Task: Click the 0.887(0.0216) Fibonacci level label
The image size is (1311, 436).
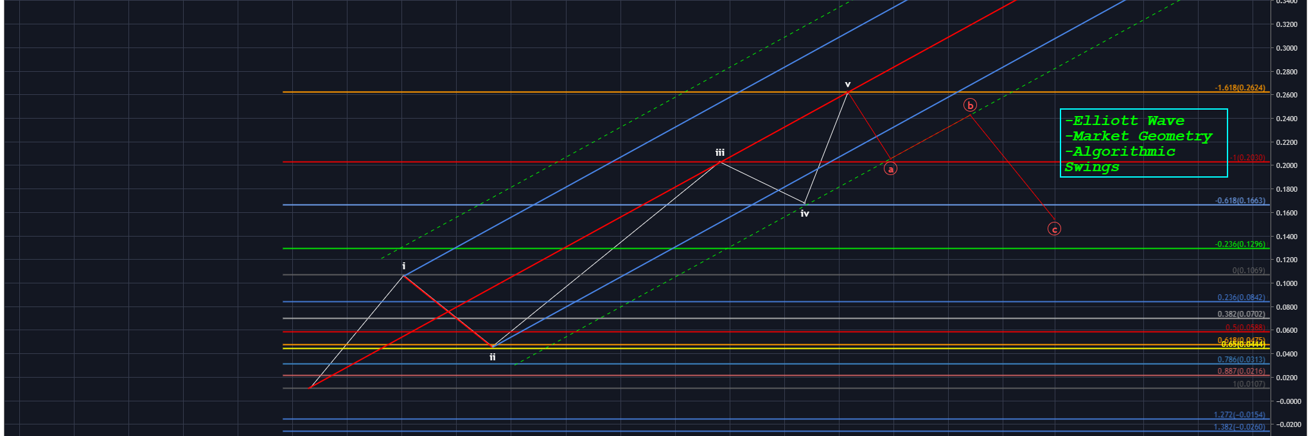Action: click(x=1242, y=371)
